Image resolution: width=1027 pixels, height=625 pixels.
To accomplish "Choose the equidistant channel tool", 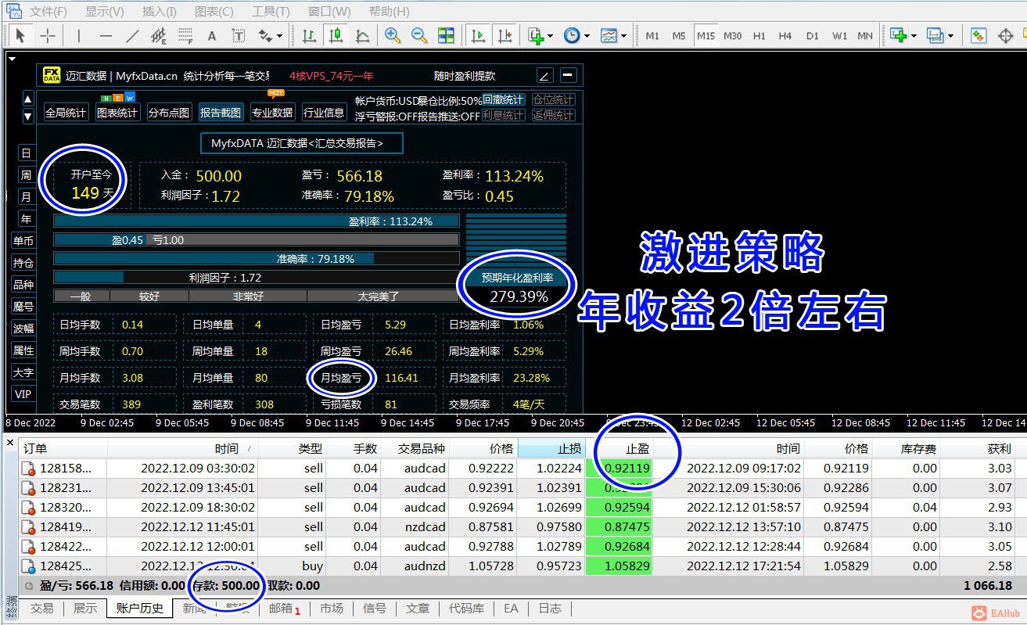I will pyautogui.click(x=159, y=35).
